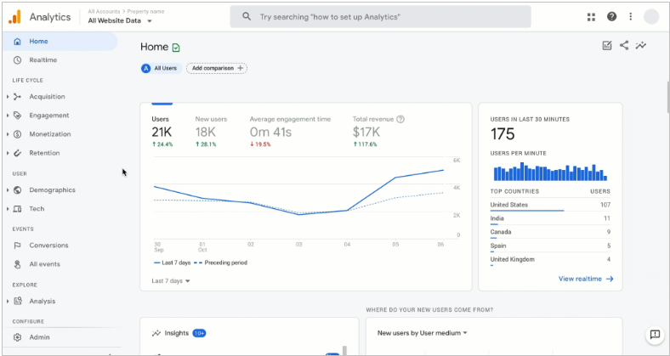Expand the Demographics section arrow
The image size is (670, 356).
click(8, 190)
